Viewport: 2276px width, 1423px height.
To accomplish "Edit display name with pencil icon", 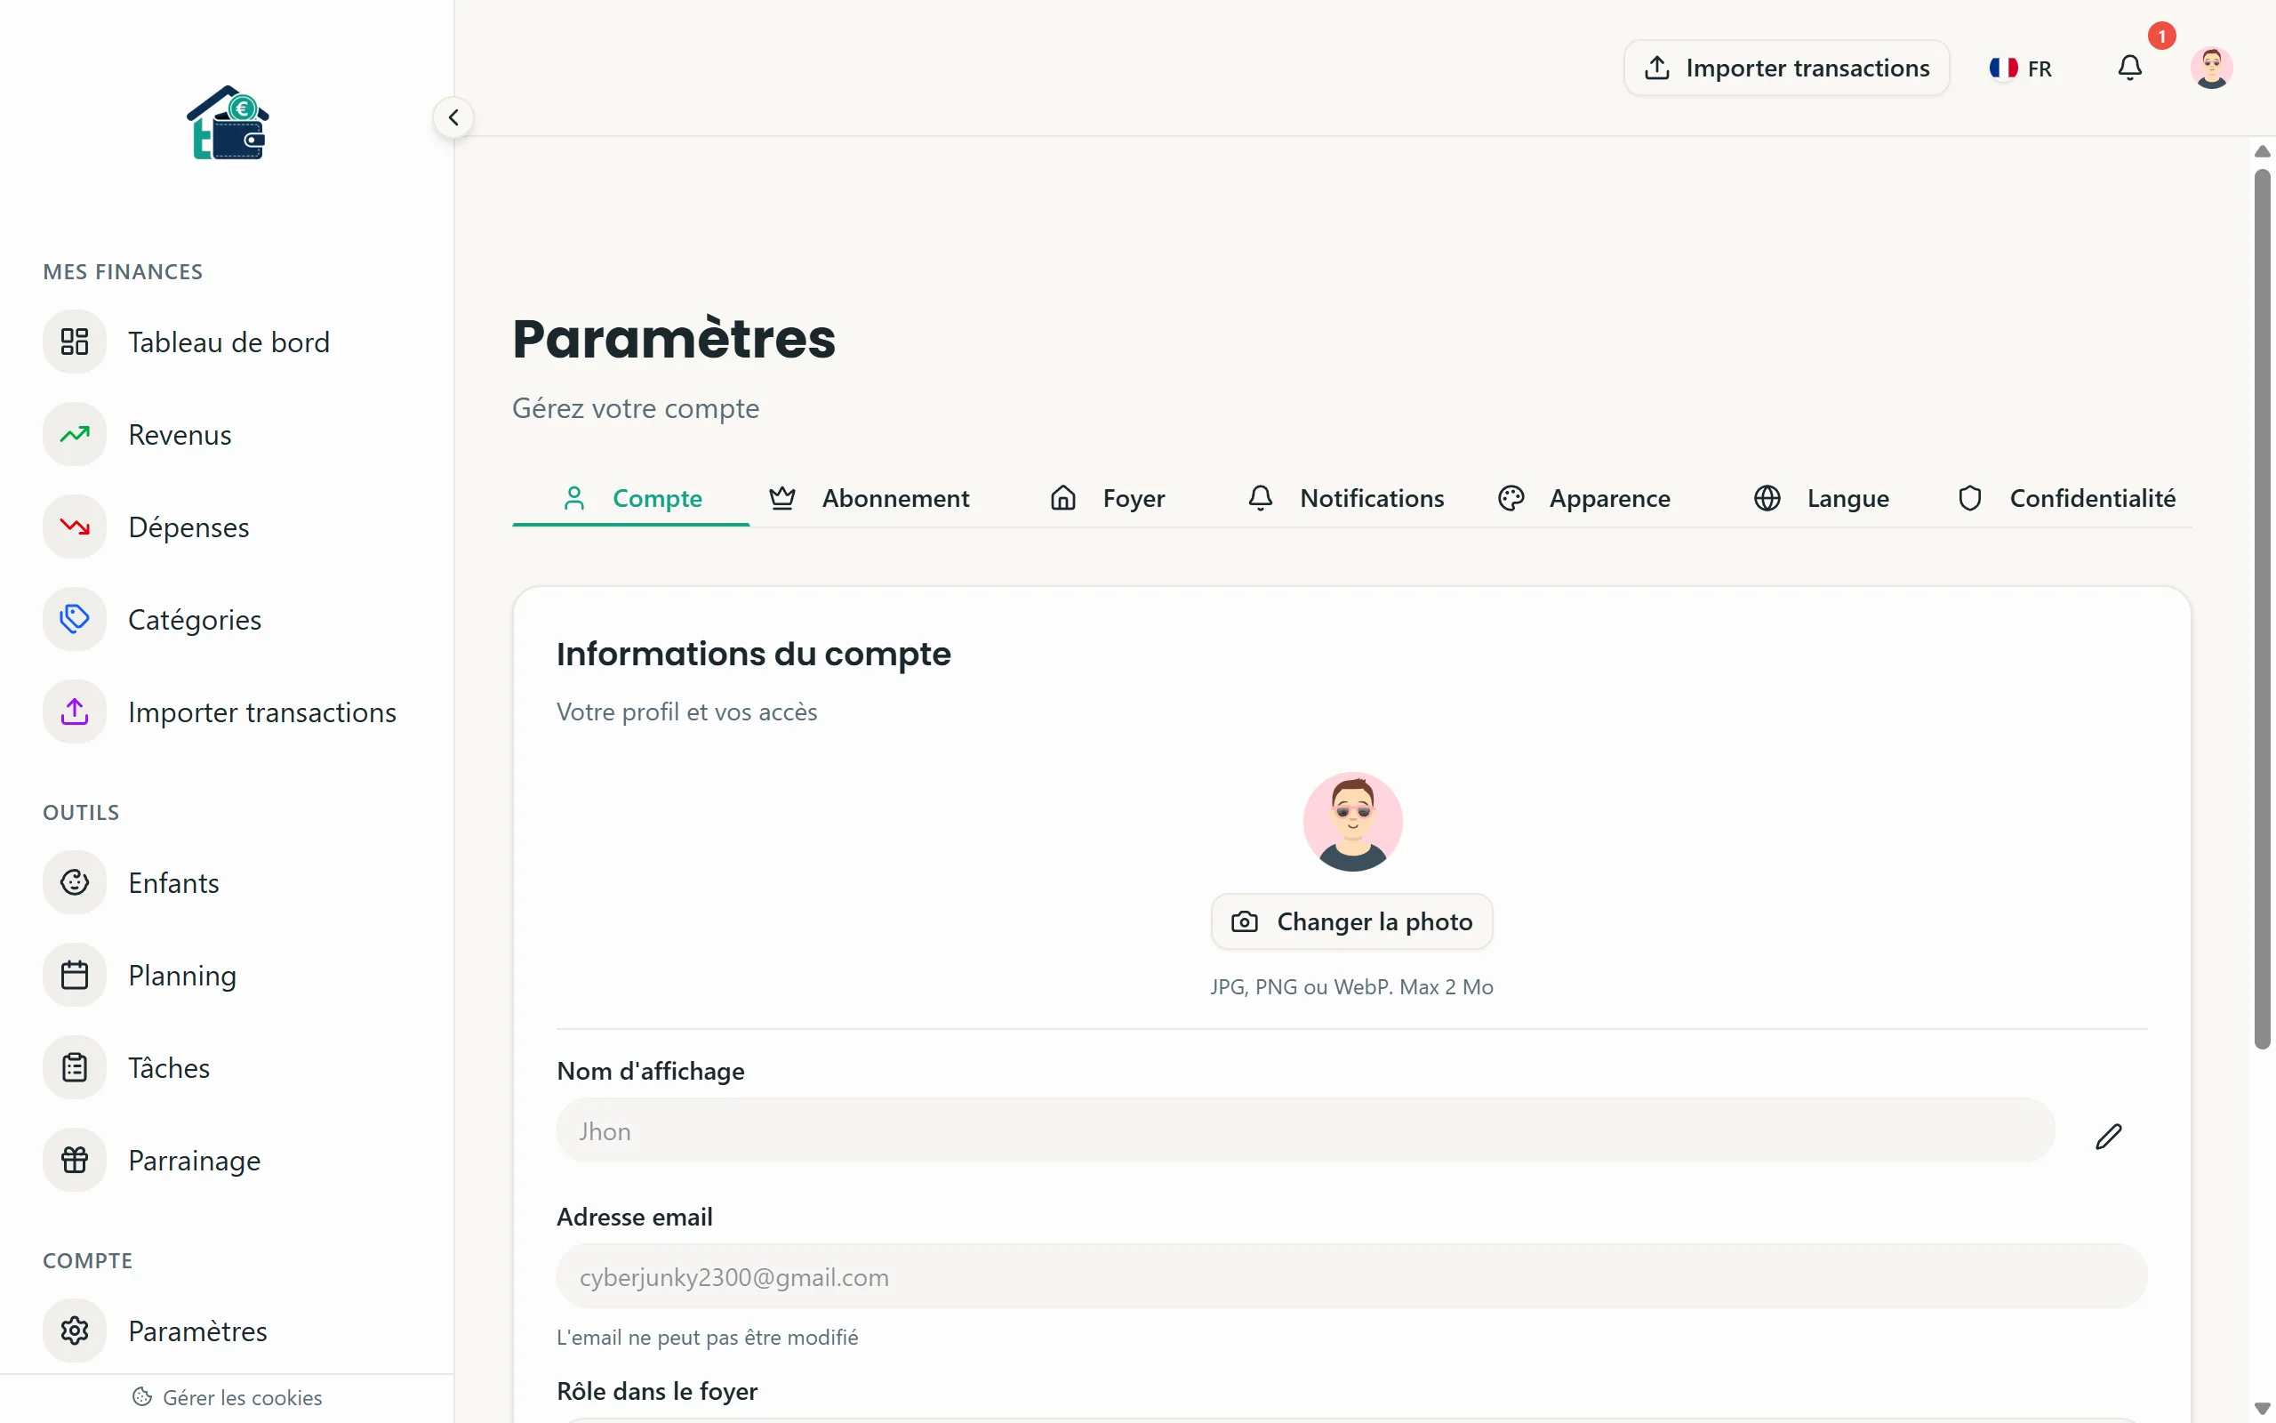I will tap(2109, 1136).
